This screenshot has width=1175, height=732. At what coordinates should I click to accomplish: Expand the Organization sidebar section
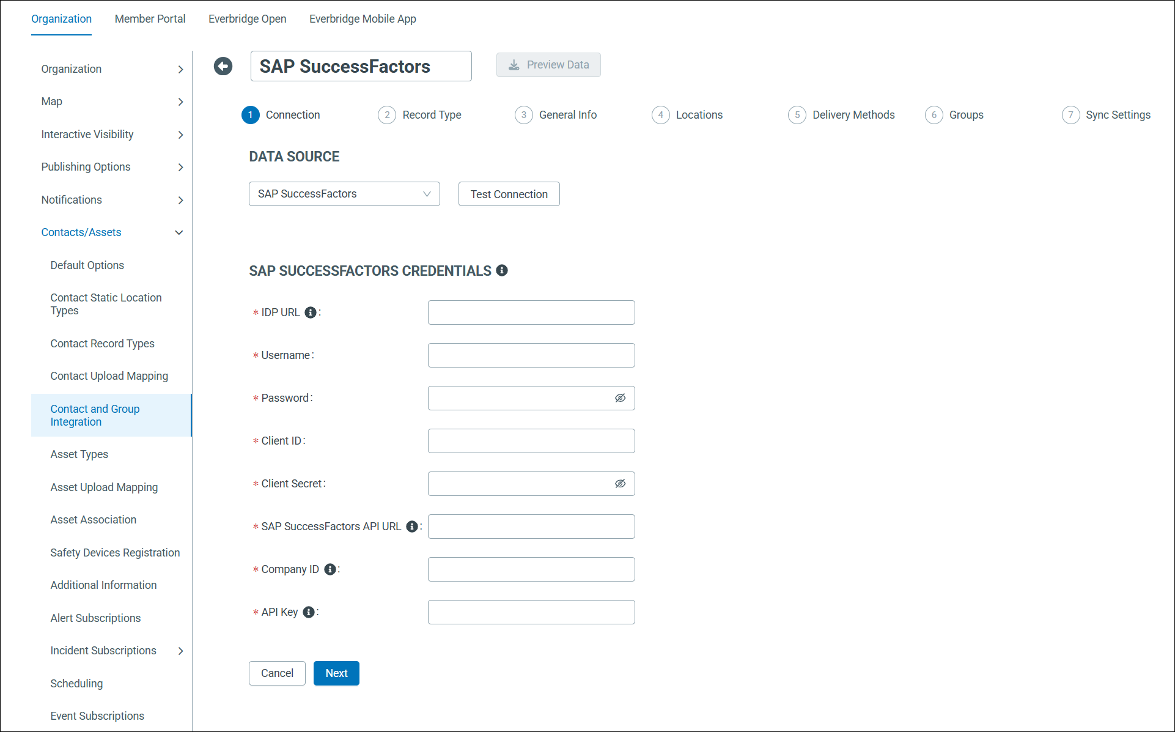(x=180, y=69)
